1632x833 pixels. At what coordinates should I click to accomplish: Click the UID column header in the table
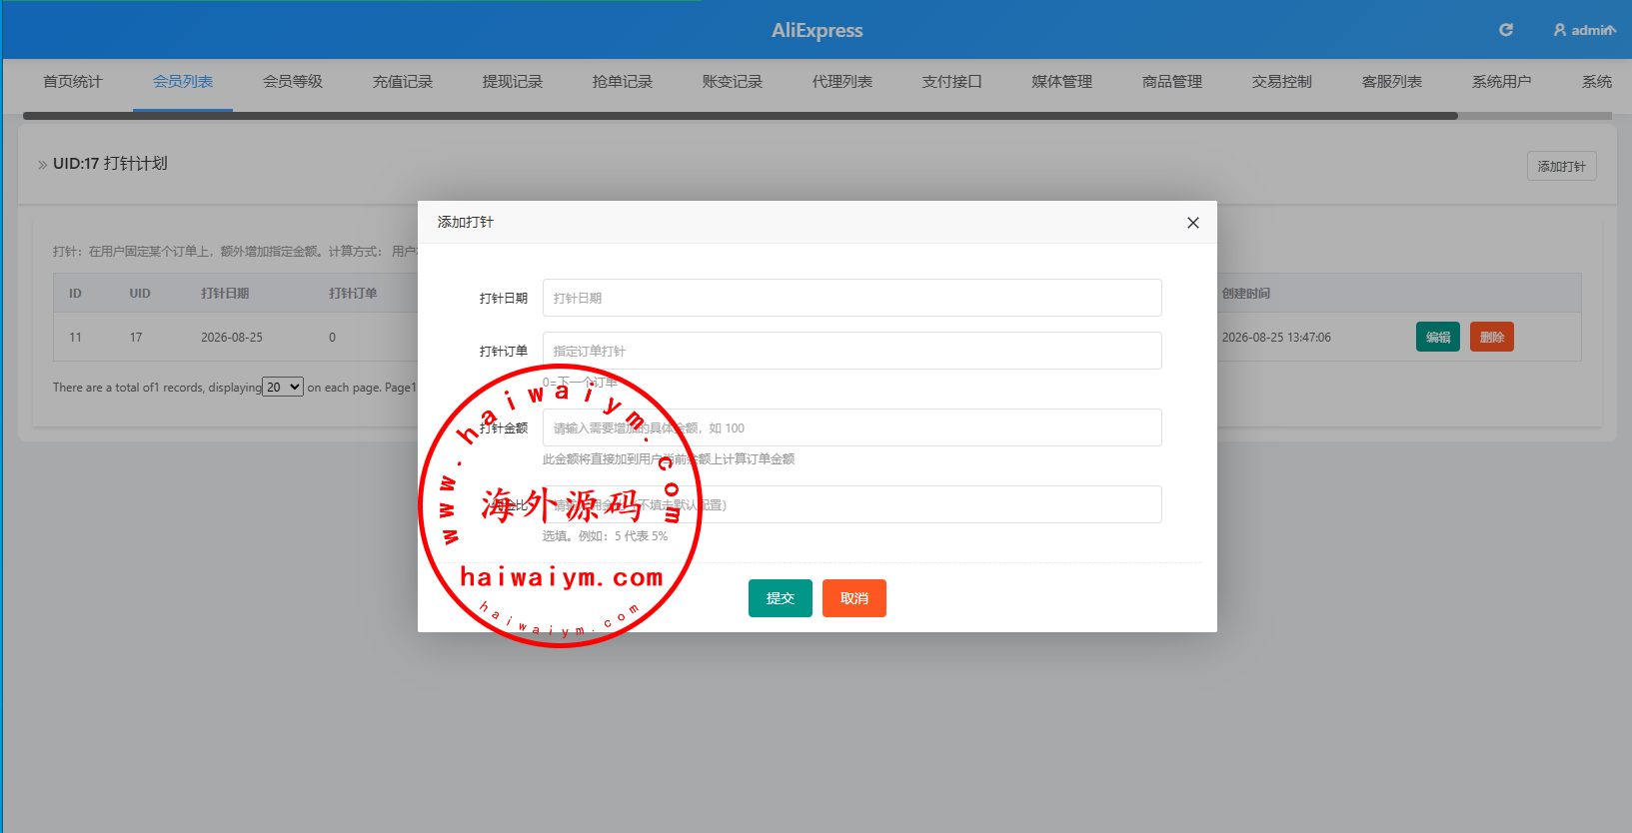(140, 294)
